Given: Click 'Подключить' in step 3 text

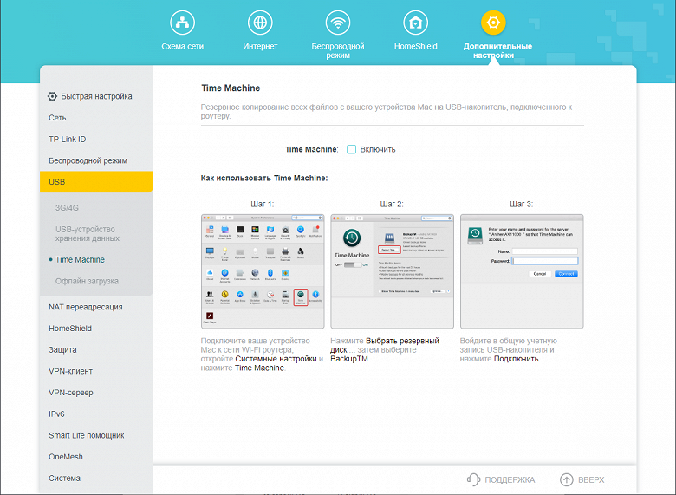Looking at the screenshot, I should point(516,359).
